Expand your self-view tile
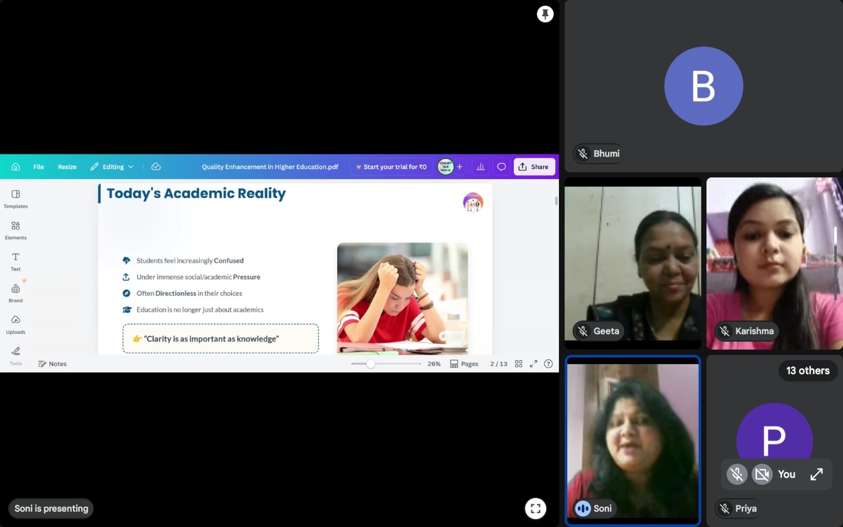Viewport: 843px width, 527px height. [x=816, y=474]
